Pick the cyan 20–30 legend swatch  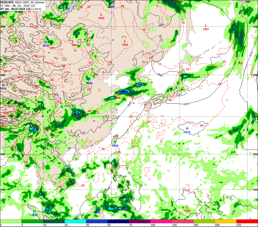pyautogui.click(x=75, y=221)
